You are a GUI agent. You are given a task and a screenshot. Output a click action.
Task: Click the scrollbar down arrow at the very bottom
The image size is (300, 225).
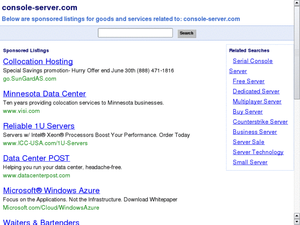click(x=297, y=222)
